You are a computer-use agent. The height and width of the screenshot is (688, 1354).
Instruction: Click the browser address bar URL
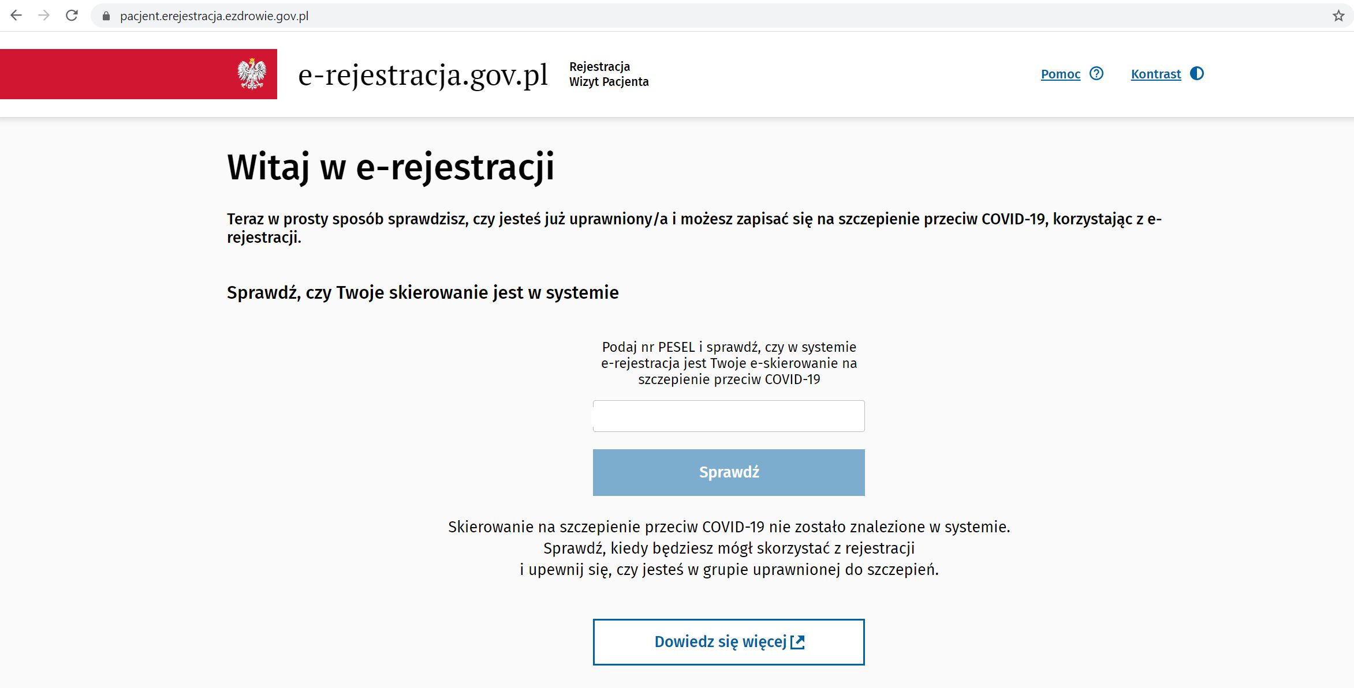click(214, 16)
